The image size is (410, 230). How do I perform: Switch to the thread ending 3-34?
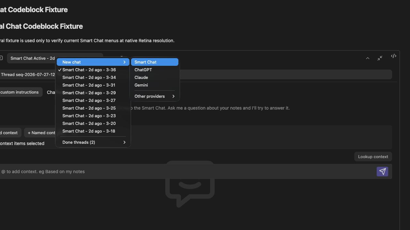tap(93, 77)
